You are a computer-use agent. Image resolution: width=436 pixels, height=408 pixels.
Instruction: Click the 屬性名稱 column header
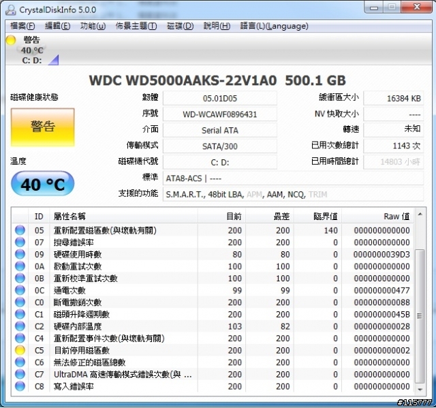[124, 216]
